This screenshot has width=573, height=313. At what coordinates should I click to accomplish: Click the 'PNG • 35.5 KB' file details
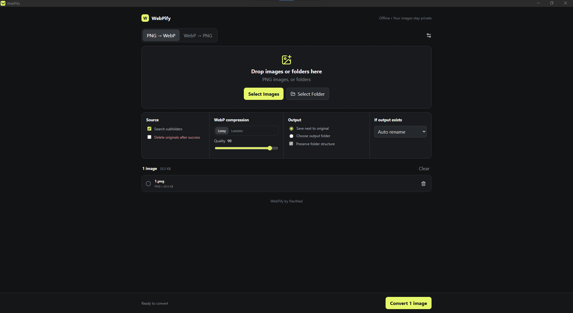point(164,187)
